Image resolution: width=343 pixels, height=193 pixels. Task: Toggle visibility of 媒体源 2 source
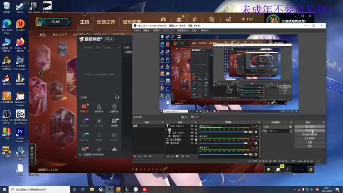pos(192,136)
